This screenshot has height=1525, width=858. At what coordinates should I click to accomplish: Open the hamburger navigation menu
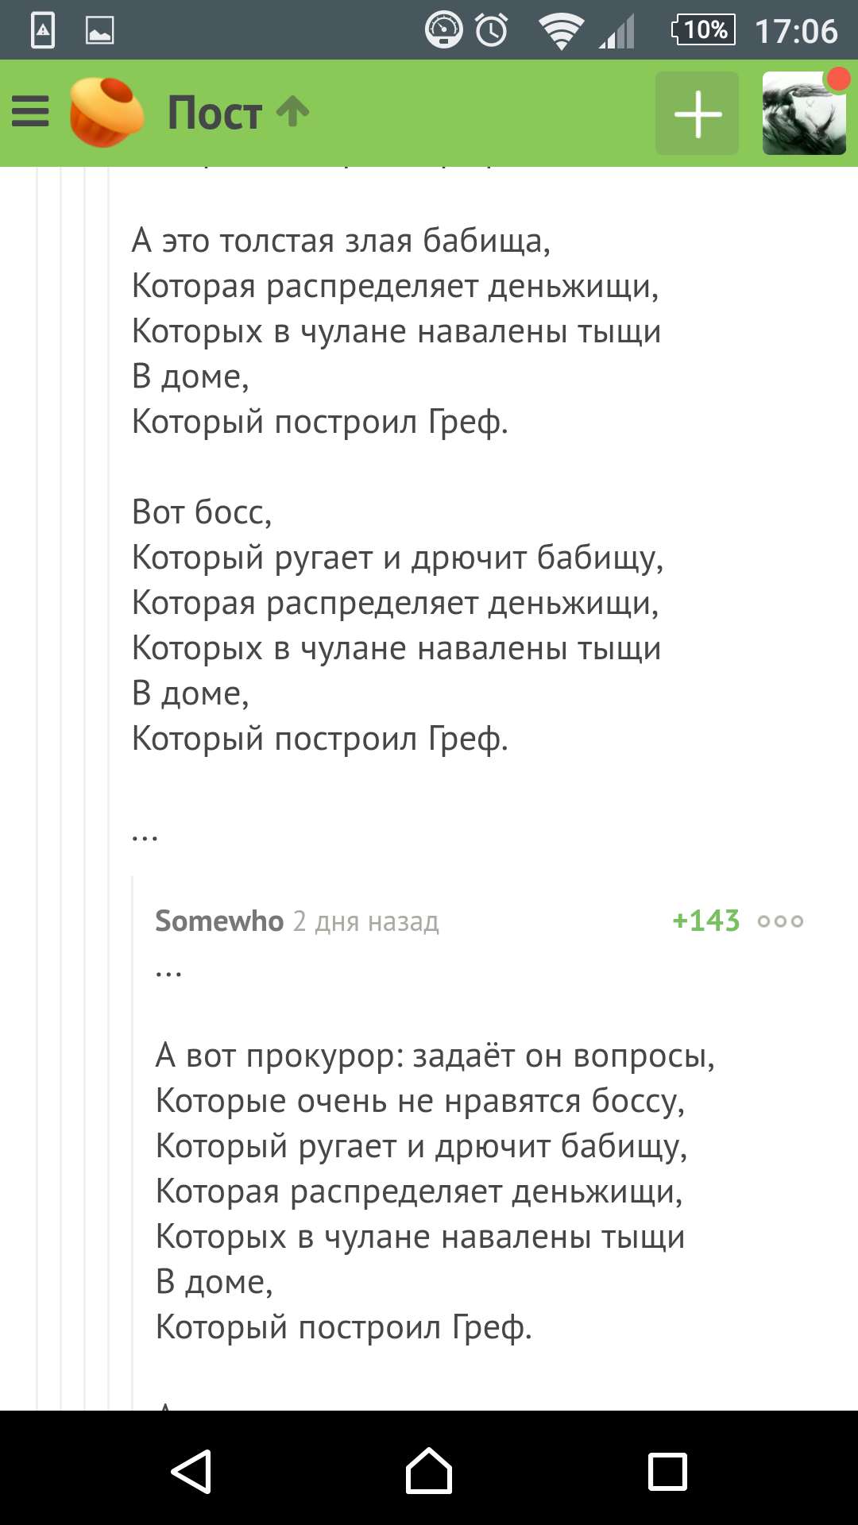(x=30, y=112)
